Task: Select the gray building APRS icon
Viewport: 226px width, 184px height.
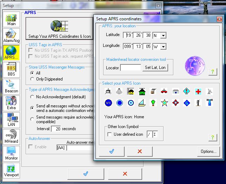Action: [x=175, y=91]
